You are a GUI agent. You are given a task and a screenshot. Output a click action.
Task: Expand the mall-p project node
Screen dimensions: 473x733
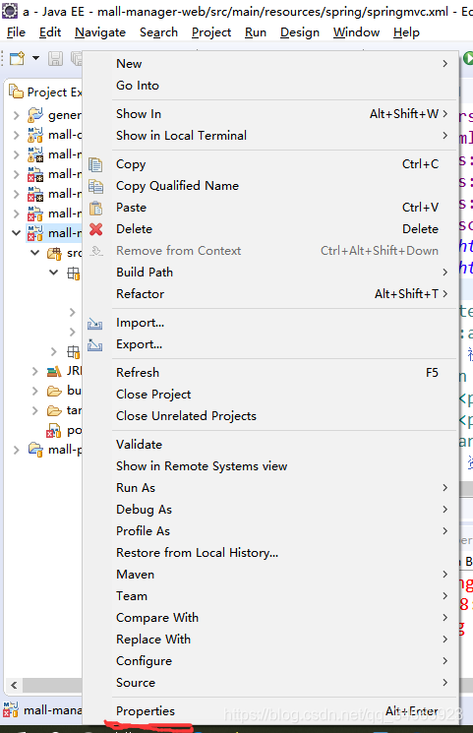click(x=17, y=450)
